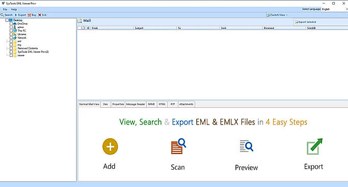Open the Switch View dropdown
Viewport: 348px width, 187px height.
click(277, 15)
